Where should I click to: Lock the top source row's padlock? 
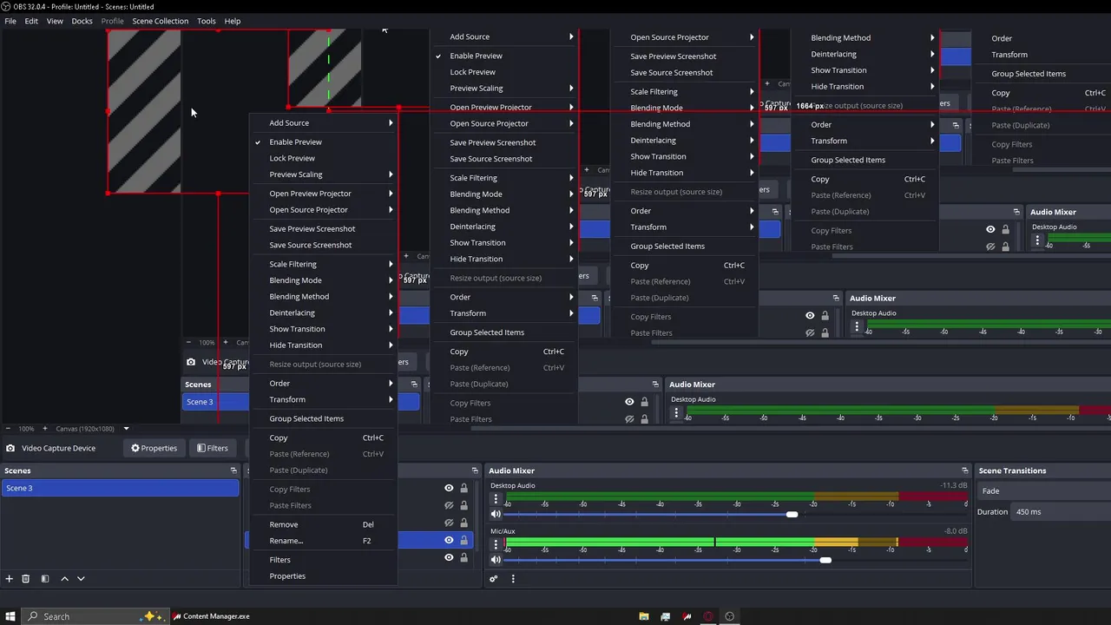463,489
